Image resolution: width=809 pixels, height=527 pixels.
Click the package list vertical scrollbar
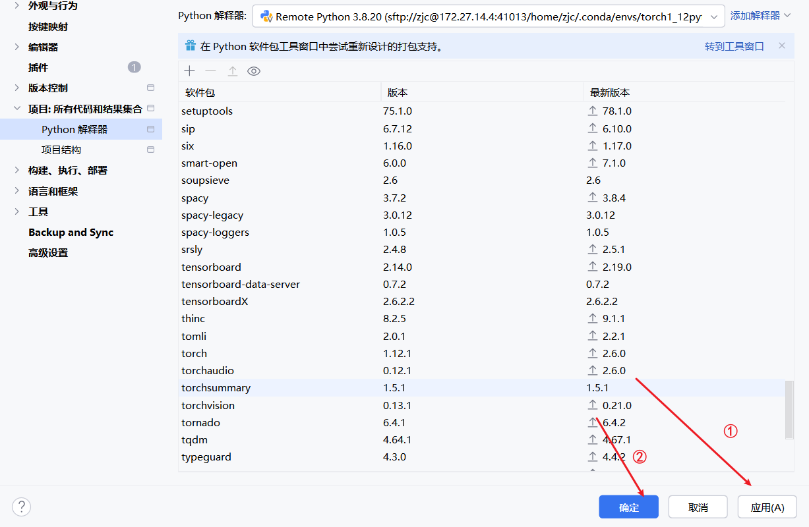[x=789, y=410]
